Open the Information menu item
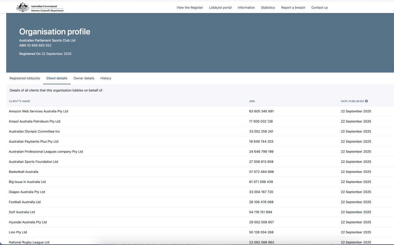Image resolution: width=394 pixels, height=245 pixels. pyautogui.click(x=246, y=8)
